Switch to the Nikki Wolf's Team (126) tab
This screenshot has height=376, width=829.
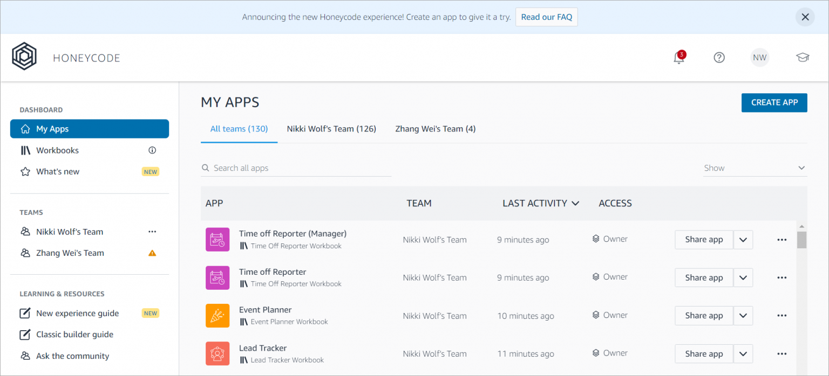(331, 129)
